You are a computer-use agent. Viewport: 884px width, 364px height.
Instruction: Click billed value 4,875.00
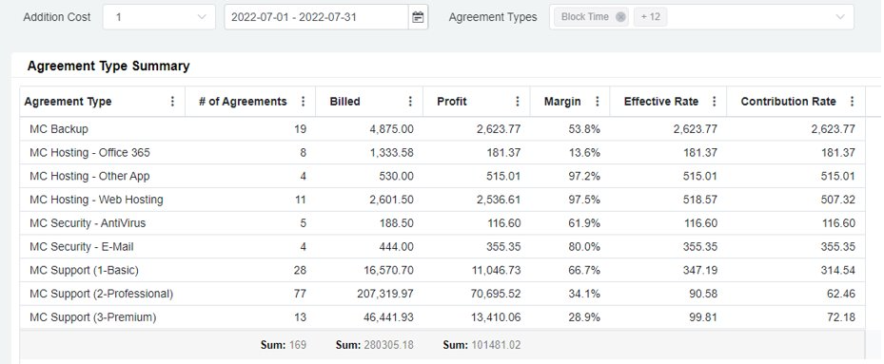pos(391,129)
